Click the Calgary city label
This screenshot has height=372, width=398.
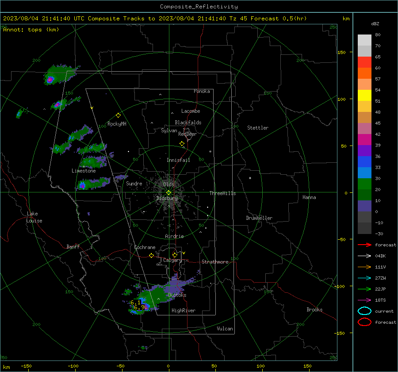pos(172,260)
